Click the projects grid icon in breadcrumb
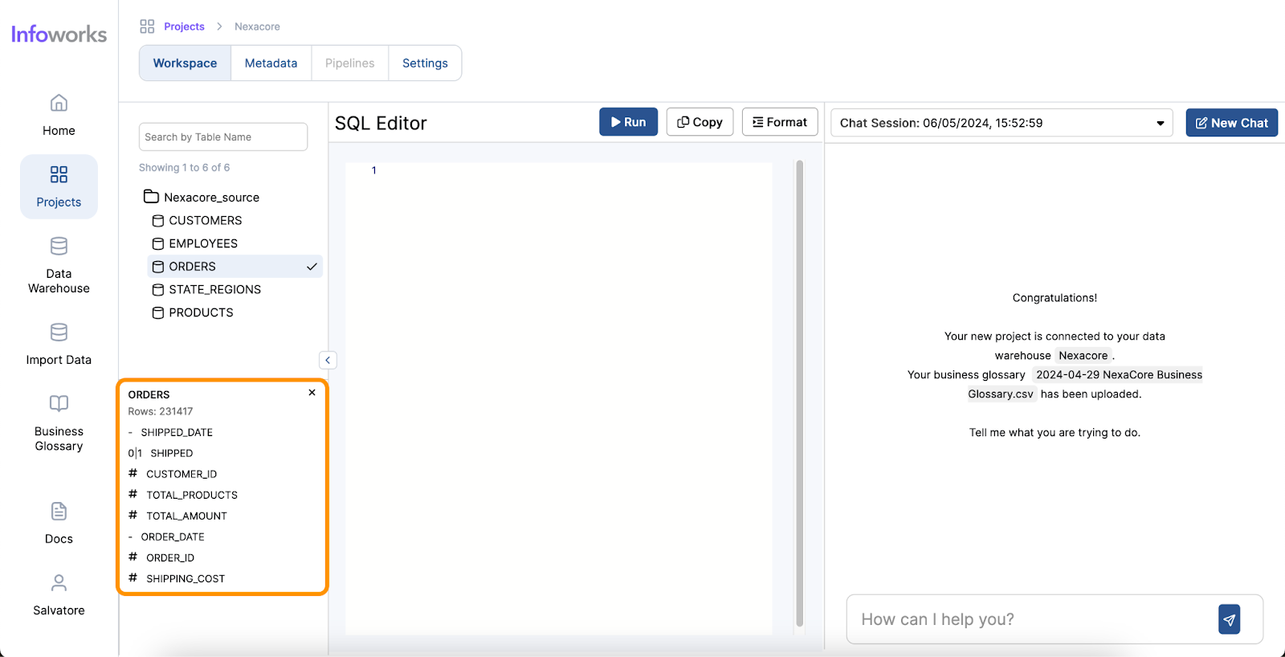1285x657 pixels. pos(147,27)
